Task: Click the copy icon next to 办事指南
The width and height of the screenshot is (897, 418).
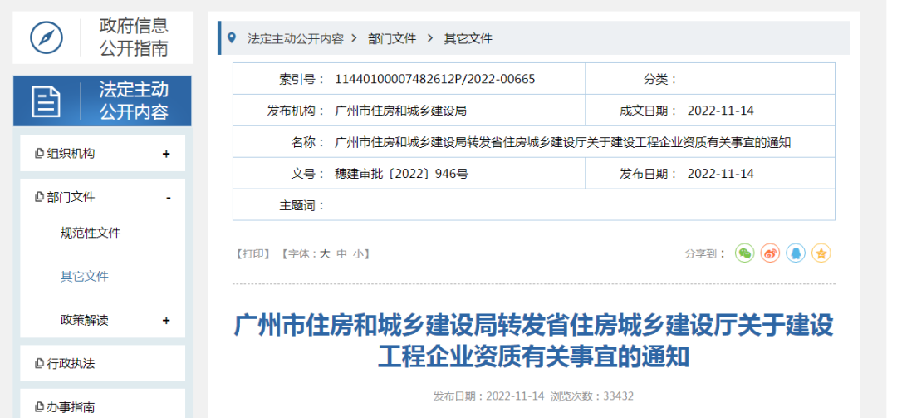Action: (x=40, y=407)
